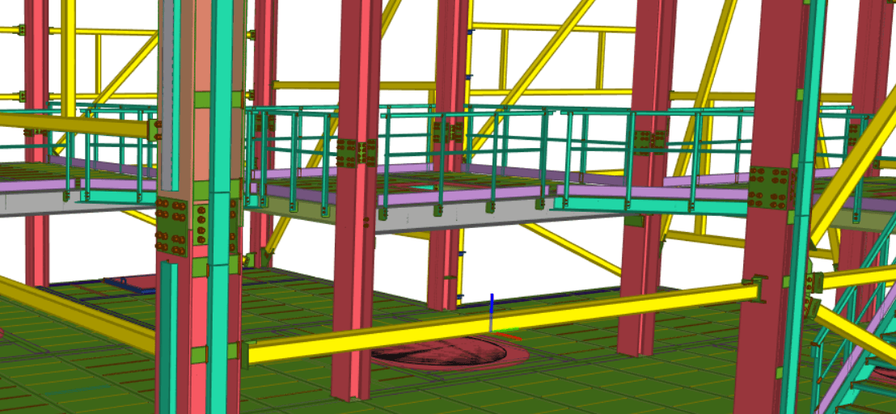Pick the bolted connection plate on the far right column
This screenshot has width=896, height=414.
pos(771,188)
